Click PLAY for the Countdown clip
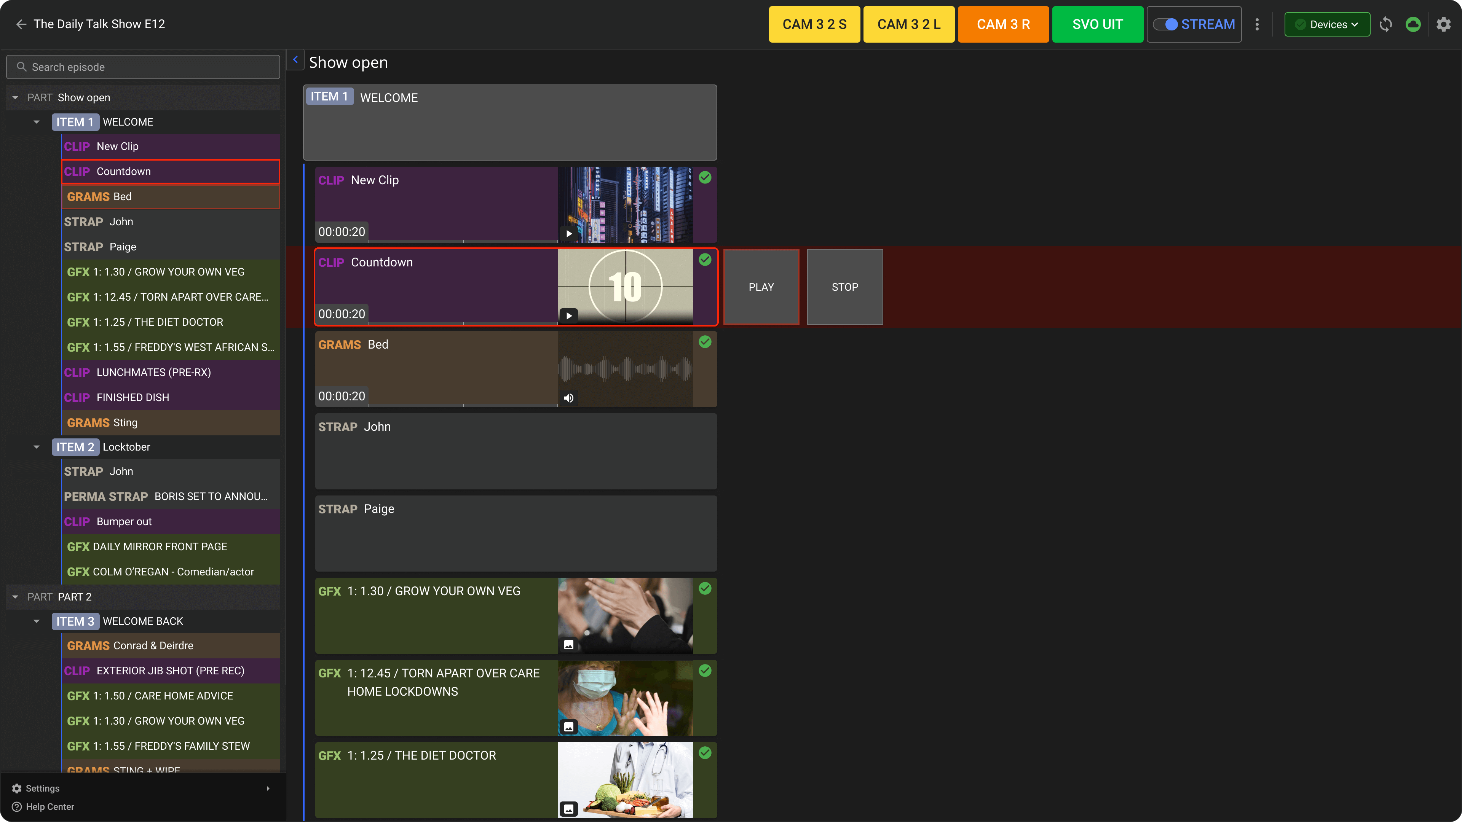 [761, 287]
